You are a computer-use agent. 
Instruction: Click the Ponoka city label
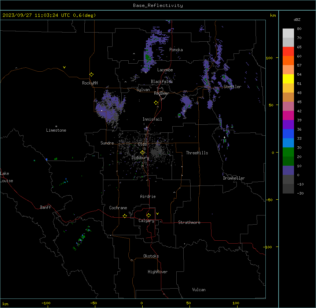click(x=176, y=50)
